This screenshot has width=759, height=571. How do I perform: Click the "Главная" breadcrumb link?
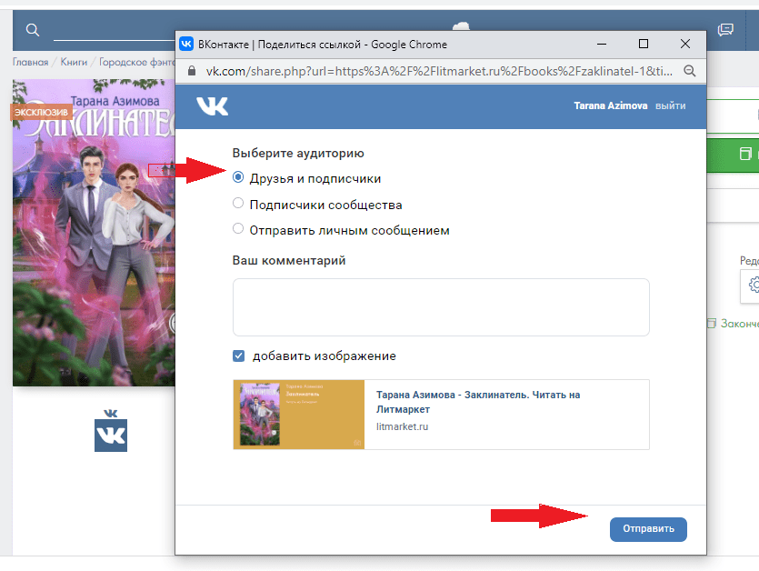(30, 63)
